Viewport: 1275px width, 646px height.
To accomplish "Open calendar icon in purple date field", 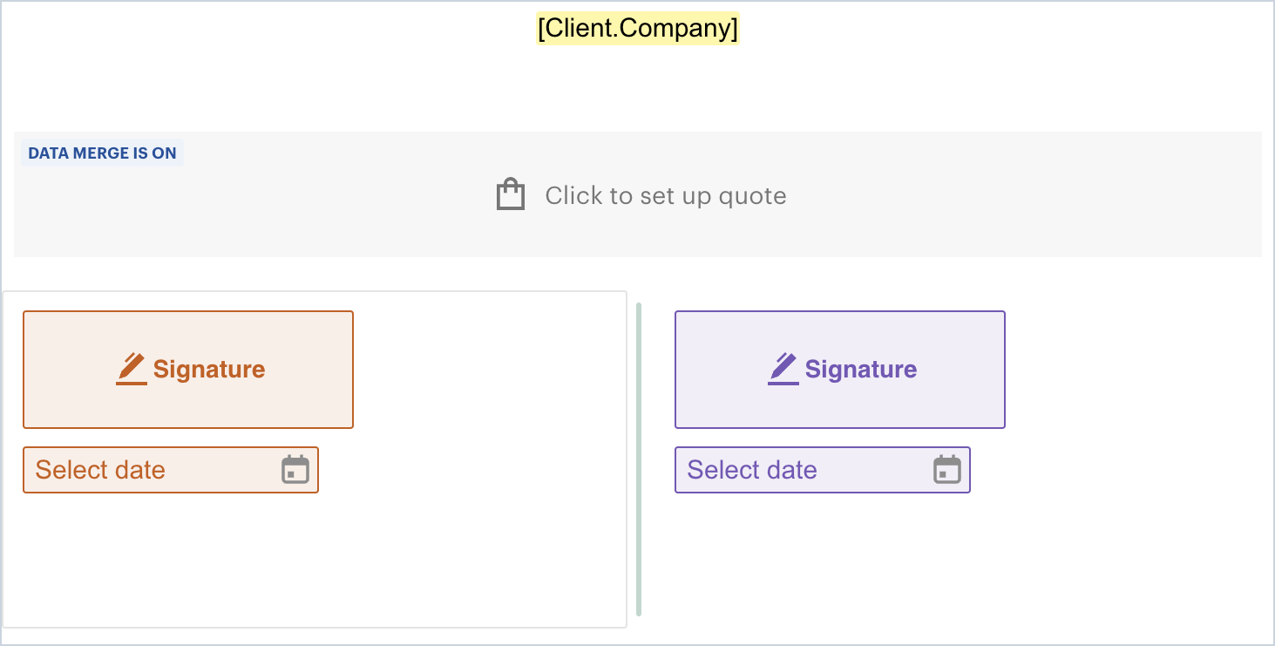I will [947, 470].
